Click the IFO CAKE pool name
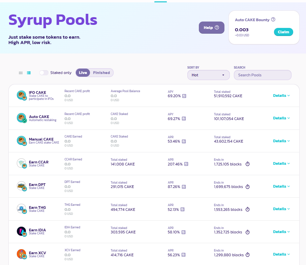 click(37, 92)
